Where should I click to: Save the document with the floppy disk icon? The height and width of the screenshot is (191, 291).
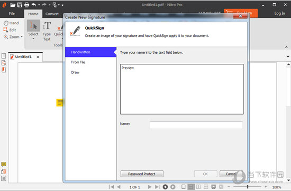(x=20, y=5)
